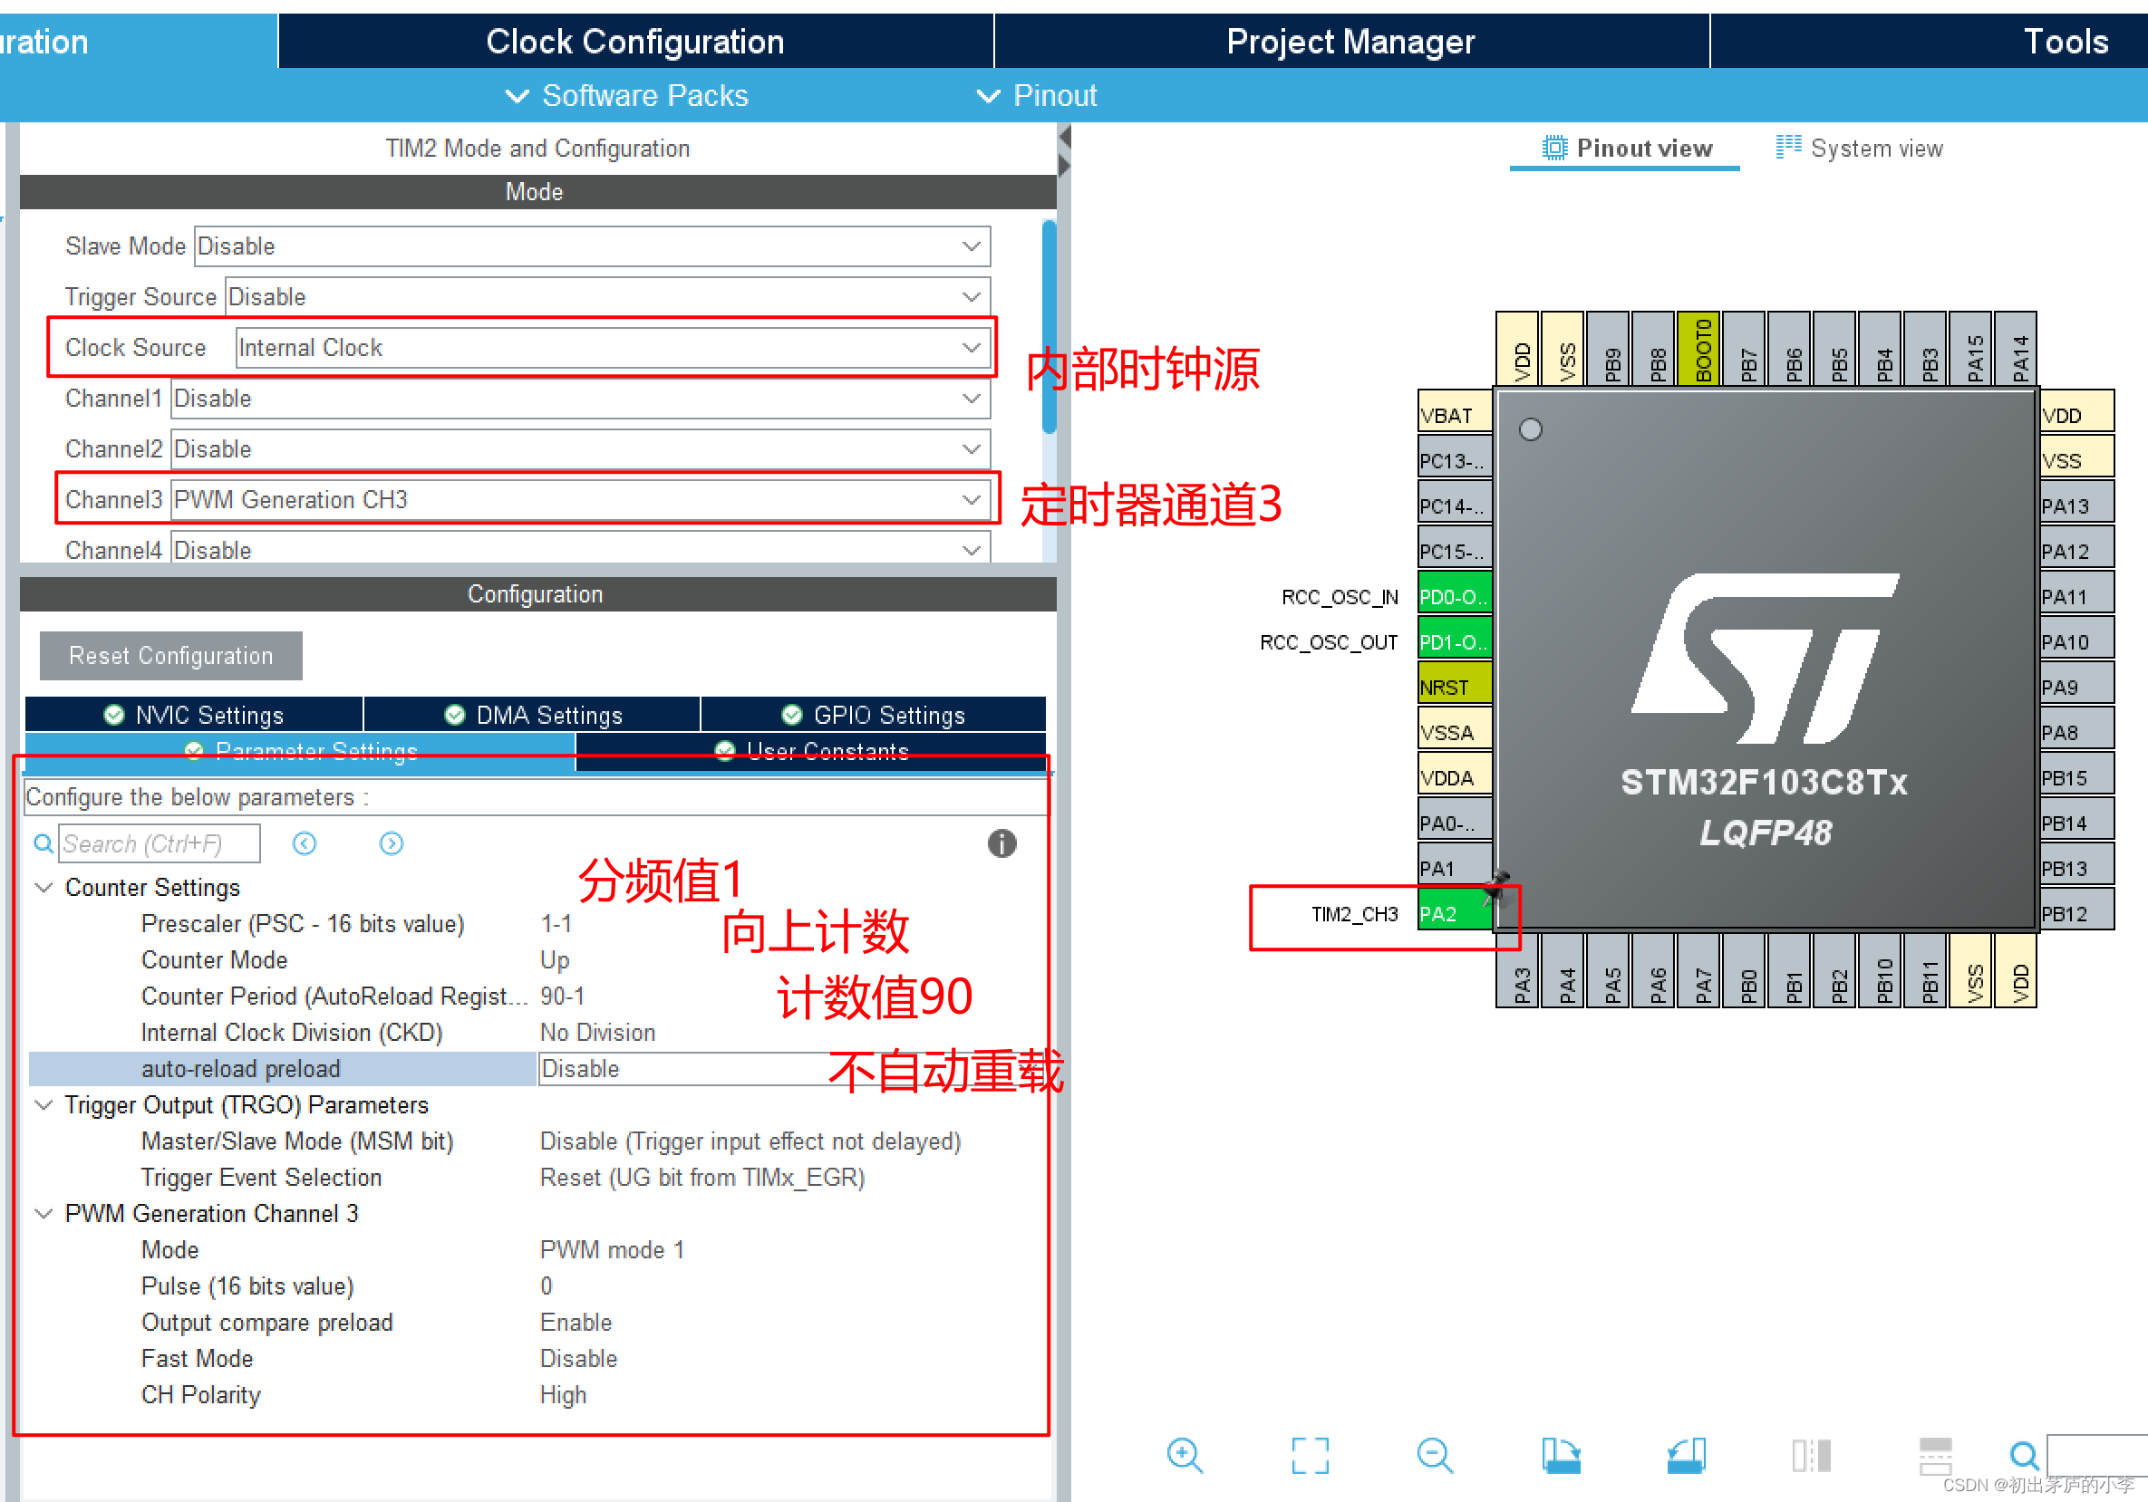This screenshot has width=2148, height=1502.
Task: Click the Reset Configuration button
Action: [170, 655]
